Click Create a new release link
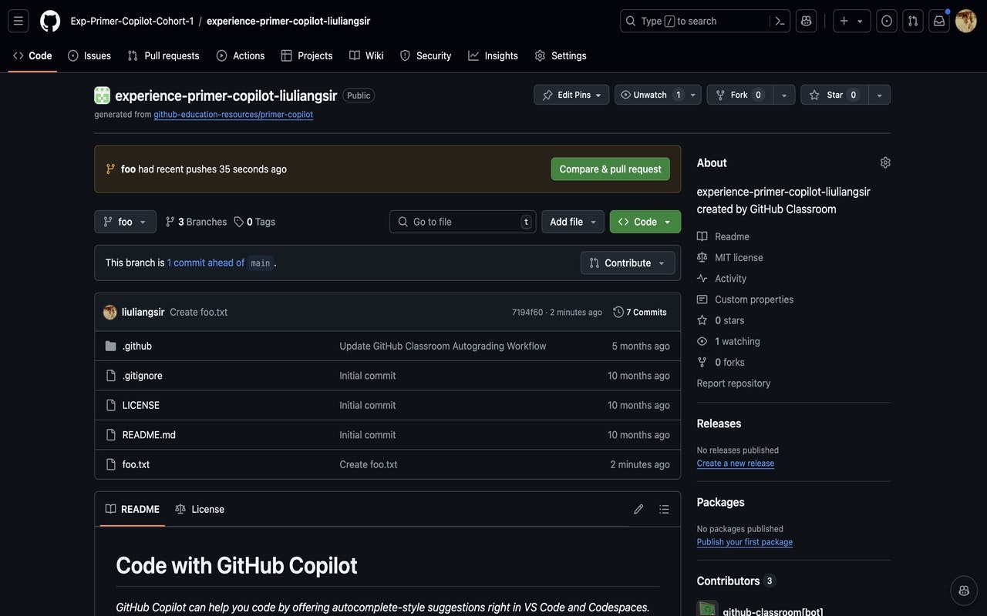This screenshot has width=987, height=616. pyautogui.click(x=736, y=463)
